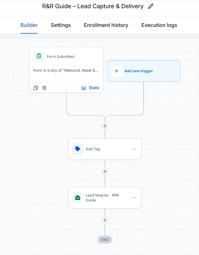The width and height of the screenshot is (199, 255).
Task: Open the form filter text "Rebound, Reset &..."
Action: coord(66,70)
